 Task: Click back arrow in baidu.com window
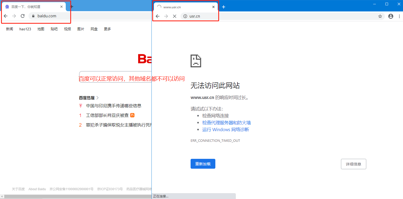pyautogui.click(x=6, y=16)
